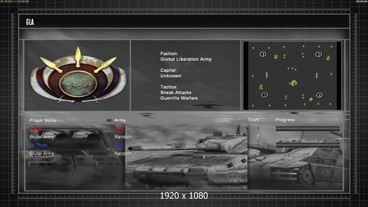Click the "Unknown" capital value
This screenshot has width=368, height=207.
[x=171, y=76]
